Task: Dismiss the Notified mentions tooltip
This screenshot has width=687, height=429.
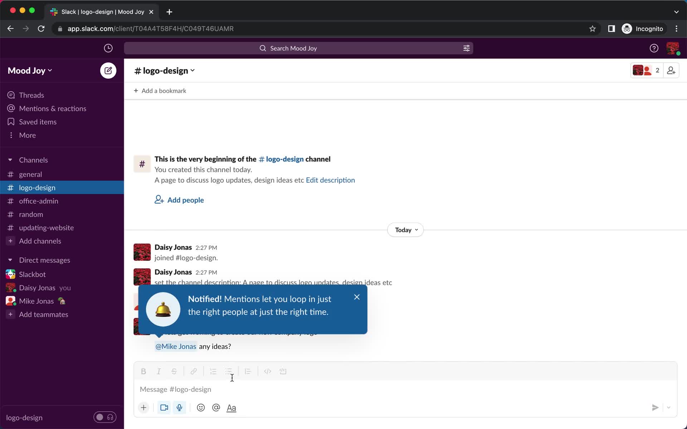Action: tap(357, 297)
